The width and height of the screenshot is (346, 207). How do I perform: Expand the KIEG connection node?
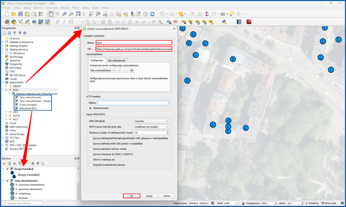pos(6,112)
